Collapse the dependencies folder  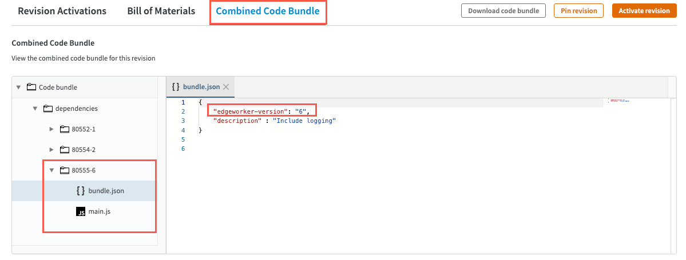pos(35,108)
